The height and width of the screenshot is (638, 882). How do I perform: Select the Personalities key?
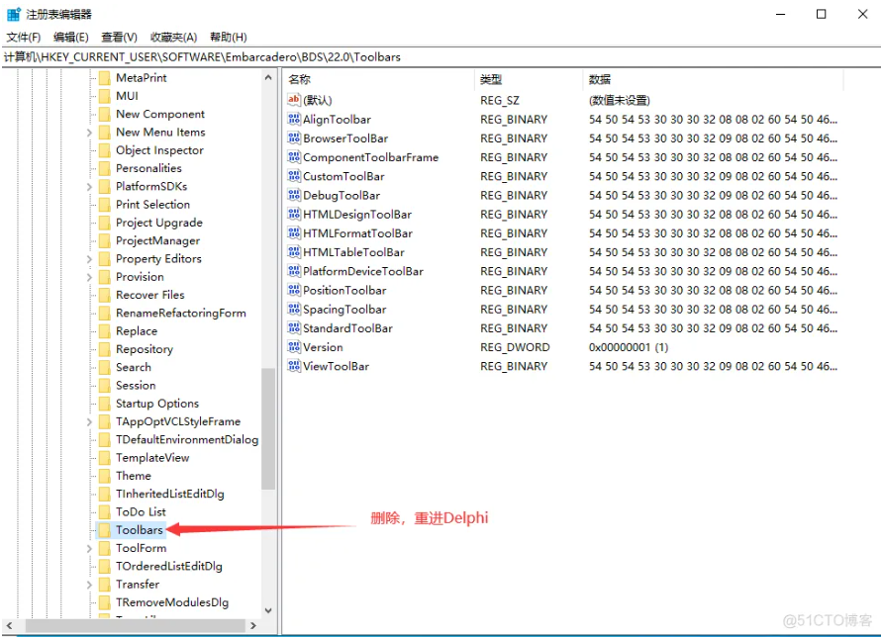[148, 168]
